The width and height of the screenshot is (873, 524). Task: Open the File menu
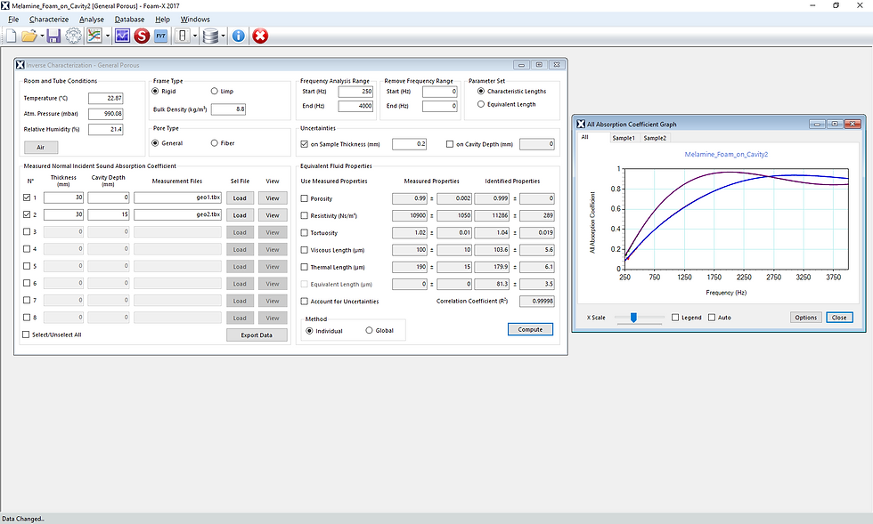click(13, 20)
